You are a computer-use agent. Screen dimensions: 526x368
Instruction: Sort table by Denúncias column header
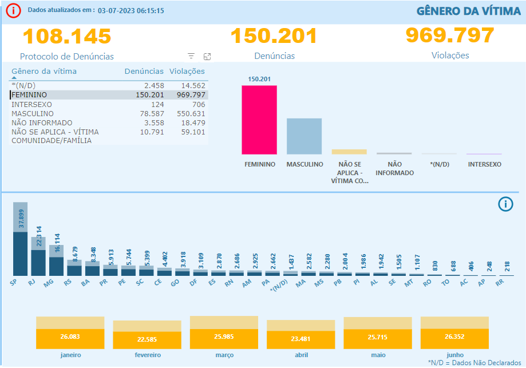coord(144,72)
